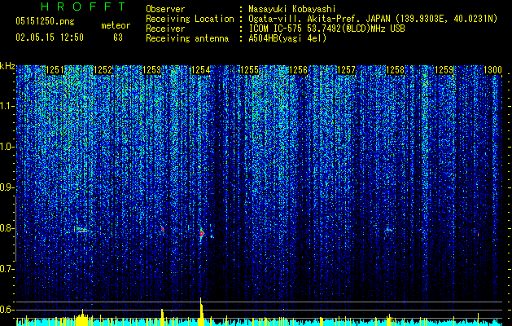Click the 1256 time marker
This screenshot has height=326, width=512.
pos(299,70)
